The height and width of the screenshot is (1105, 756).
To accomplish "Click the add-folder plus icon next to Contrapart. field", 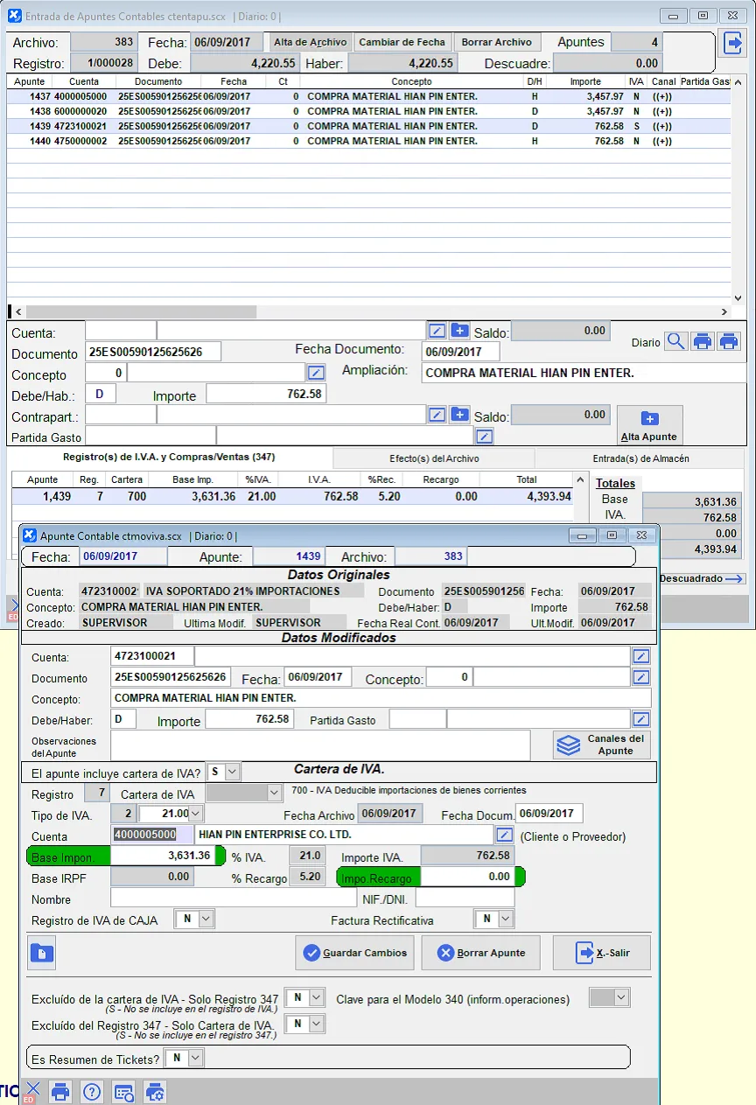I will click(x=460, y=415).
